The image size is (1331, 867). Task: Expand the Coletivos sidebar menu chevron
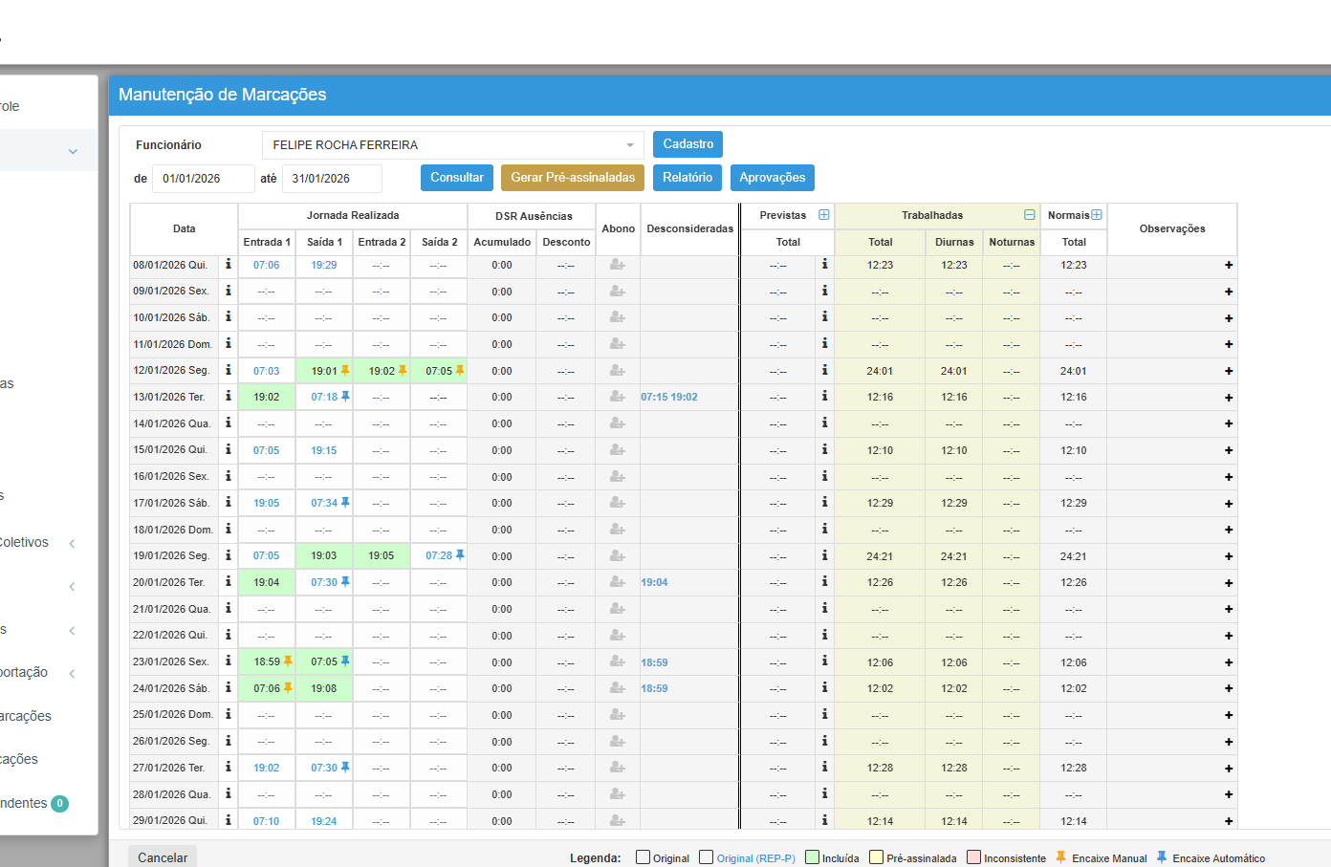[x=72, y=543]
